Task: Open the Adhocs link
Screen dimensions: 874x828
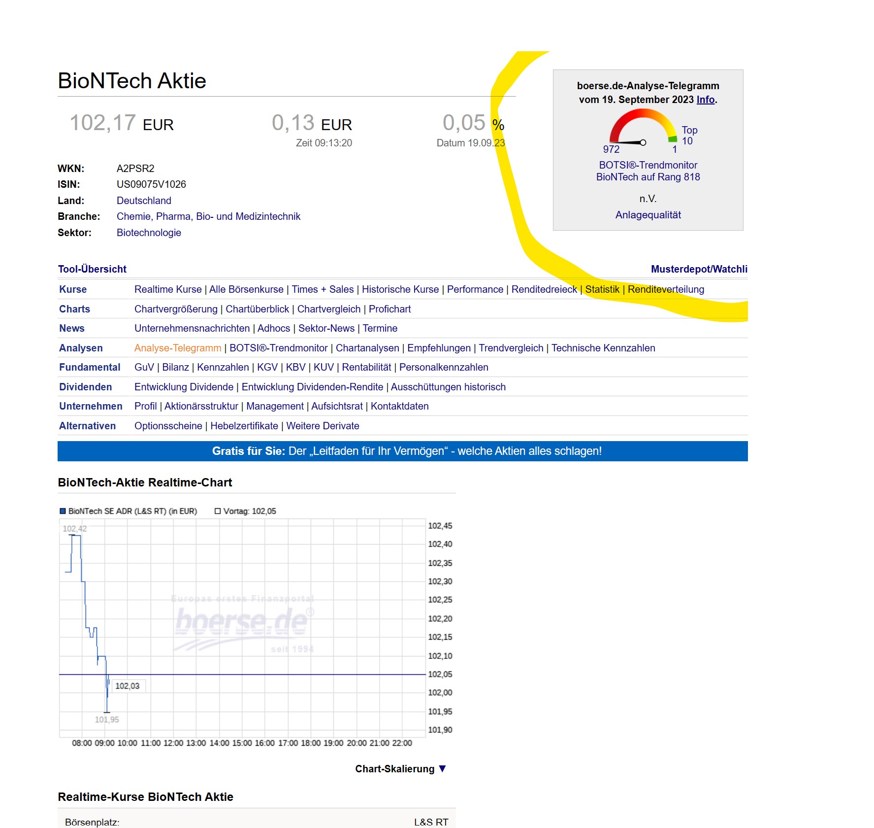Action: click(274, 328)
